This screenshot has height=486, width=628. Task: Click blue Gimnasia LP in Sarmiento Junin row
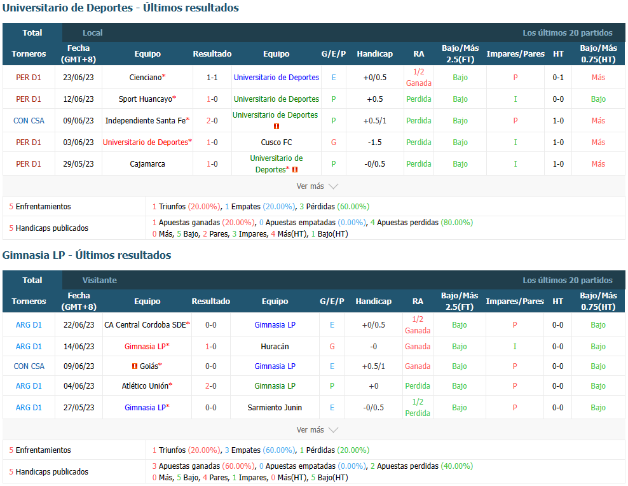pyautogui.click(x=145, y=408)
